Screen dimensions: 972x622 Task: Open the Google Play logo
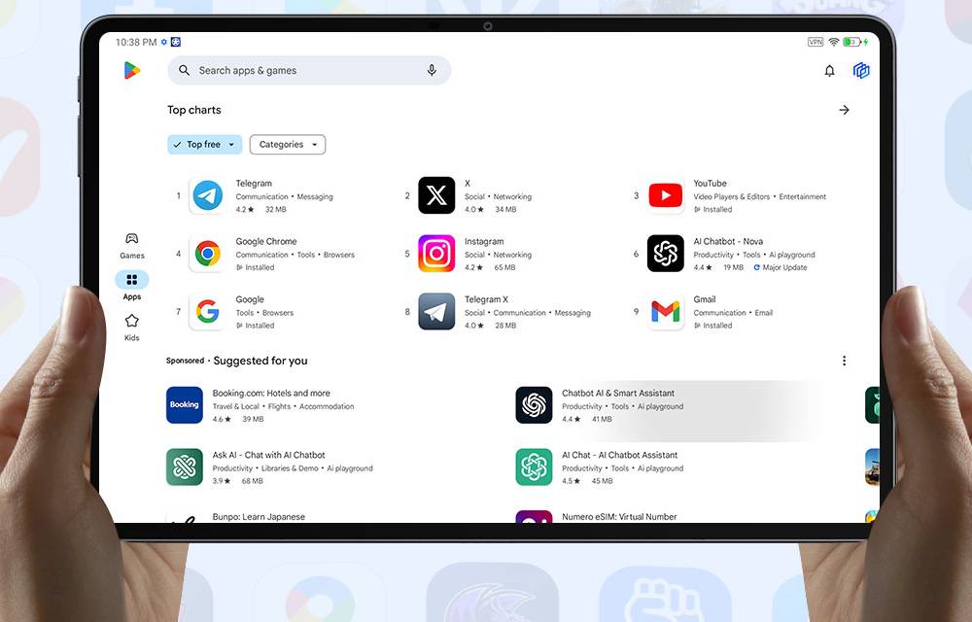click(x=131, y=71)
